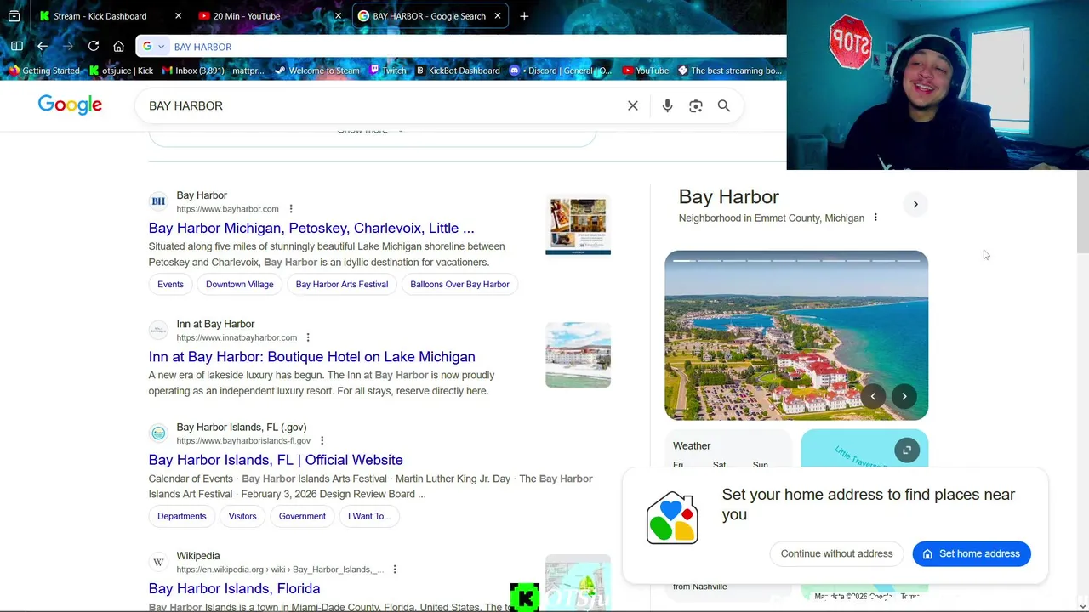Click the Bay Harbor BH favicon
This screenshot has width=1089, height=612.
click(x=158, y=201)
